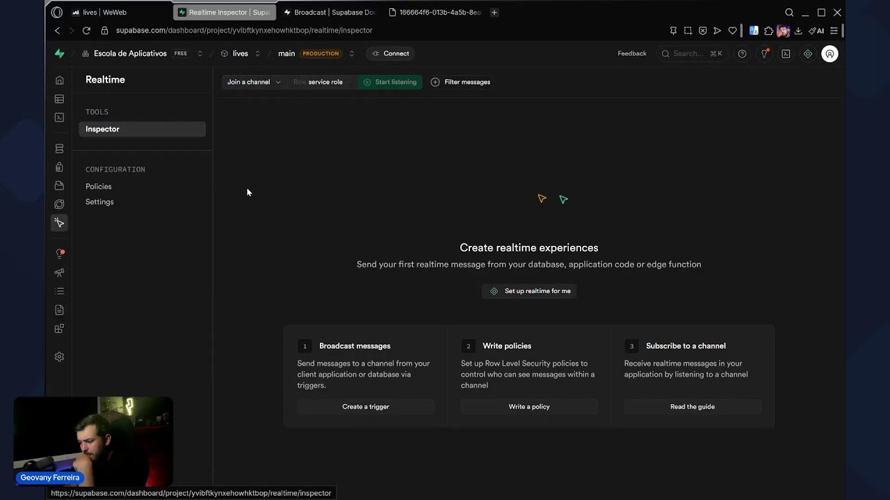Open the Edge Functions sidebar icon
This screenshot has width=890, height=500.
tap(59, 204)
